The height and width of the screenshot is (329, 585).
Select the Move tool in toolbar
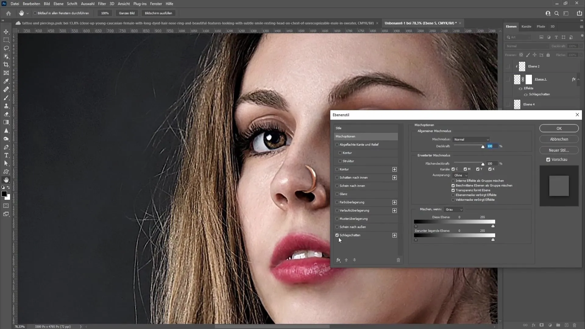pos(6,32)
